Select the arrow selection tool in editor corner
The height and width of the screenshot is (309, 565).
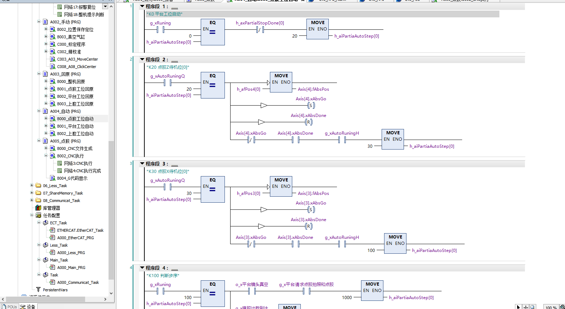coord(519,307)
